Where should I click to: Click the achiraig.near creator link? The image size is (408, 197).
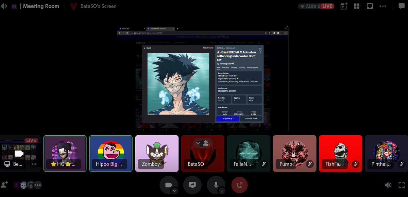pos(225,63)
